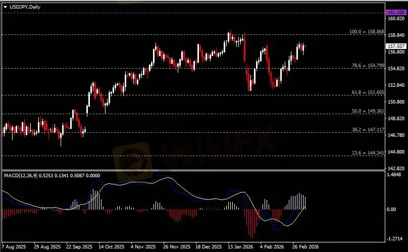
Task: Select the 23.6 = 144.341 Fibonacci label
Action: point(368,153)
